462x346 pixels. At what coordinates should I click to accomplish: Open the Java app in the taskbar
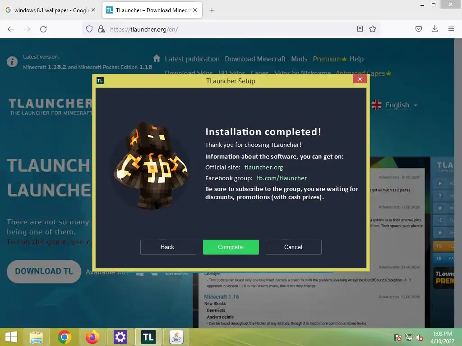click(176, 337)
